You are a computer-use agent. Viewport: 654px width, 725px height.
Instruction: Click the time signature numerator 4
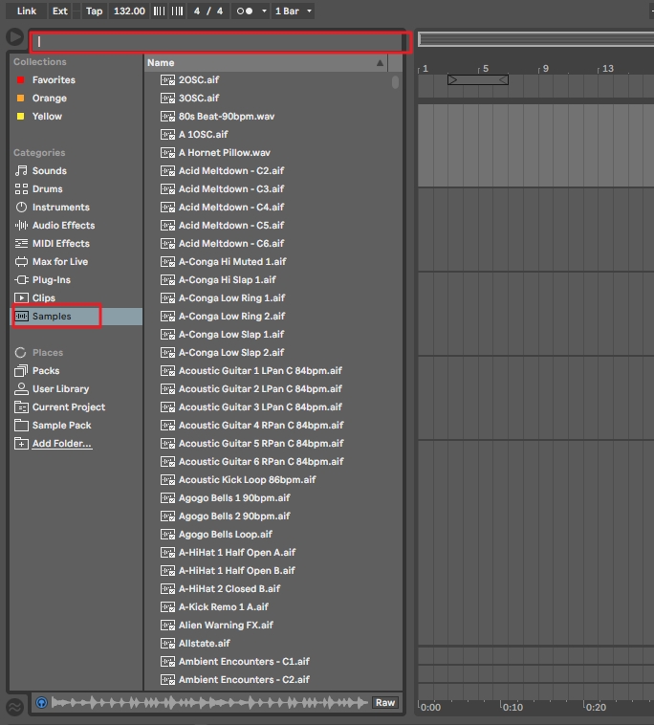pyautogui.click(x=197, y=11)
